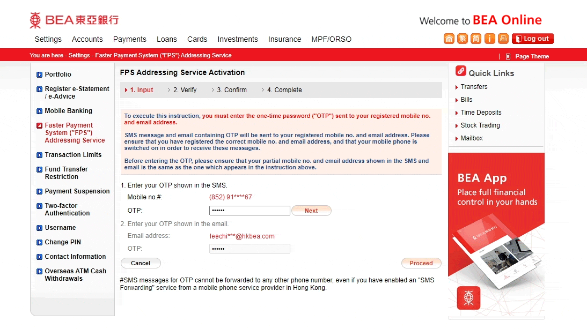Open Payment Suspension settings
This screenshot has width=587, height=329.
77,191
